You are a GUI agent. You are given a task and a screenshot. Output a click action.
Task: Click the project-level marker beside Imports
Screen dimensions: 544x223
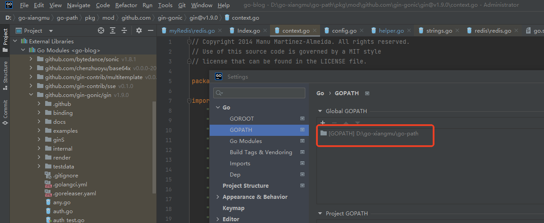pos(302,164)
